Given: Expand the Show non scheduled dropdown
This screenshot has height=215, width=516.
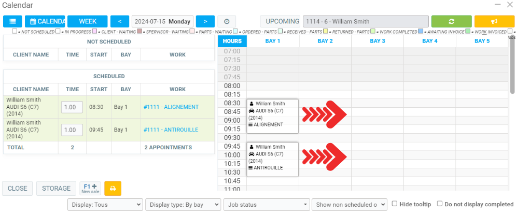Looking at the screenshot, I should (x=349, y=205).
